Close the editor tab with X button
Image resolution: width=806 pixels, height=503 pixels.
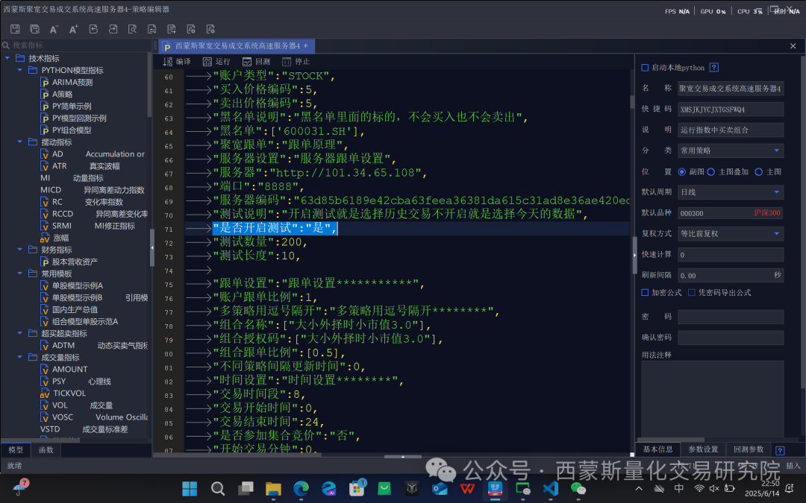coord(793,46)
